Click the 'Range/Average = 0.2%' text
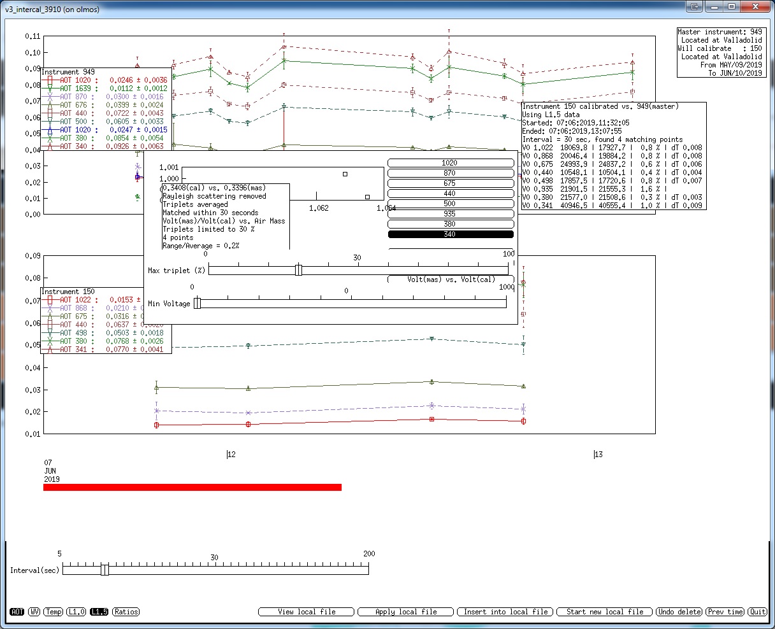The image size is (775, 629). [x=201, y=246]
